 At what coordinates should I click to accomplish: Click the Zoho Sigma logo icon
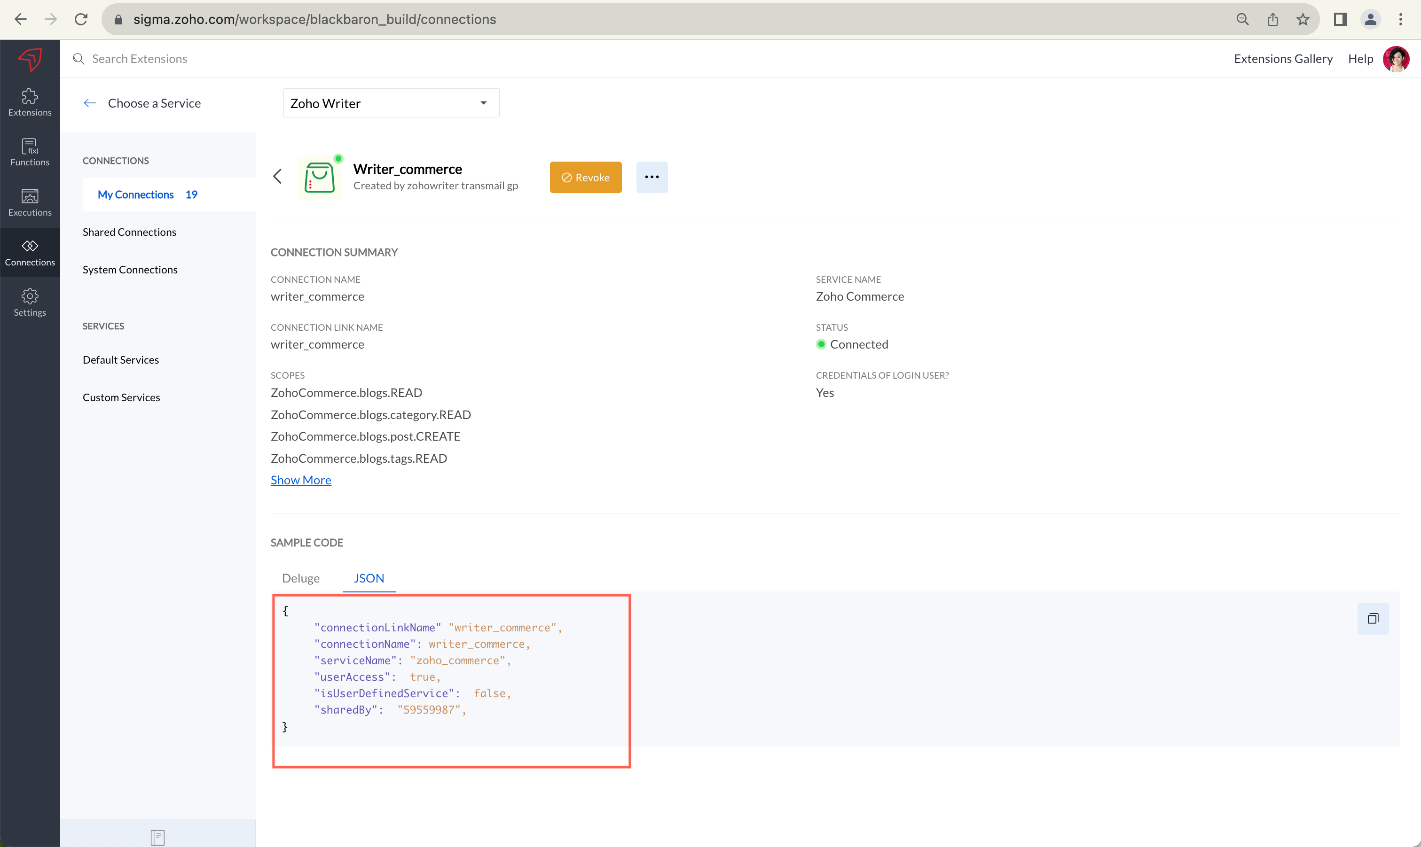point(30,59)
